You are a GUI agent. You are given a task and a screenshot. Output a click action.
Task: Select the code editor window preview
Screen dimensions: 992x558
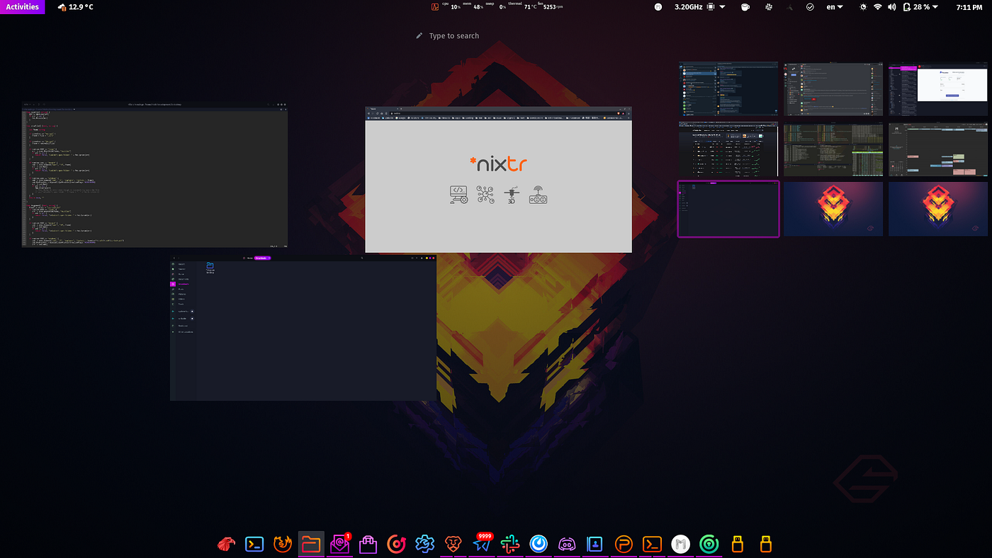(x=154, y=174)
